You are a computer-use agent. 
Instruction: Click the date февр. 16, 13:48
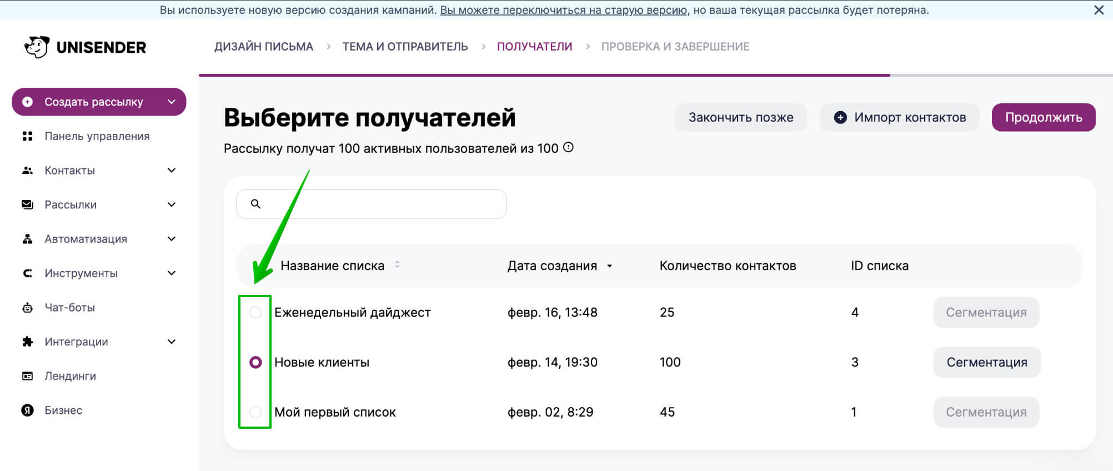(x=553, y=312)
